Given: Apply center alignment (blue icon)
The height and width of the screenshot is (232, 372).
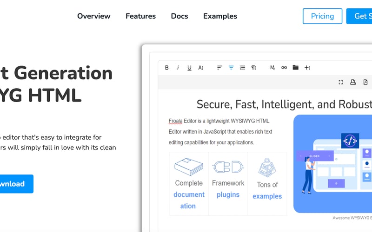Looking at the screenshot, I should 231,68.
